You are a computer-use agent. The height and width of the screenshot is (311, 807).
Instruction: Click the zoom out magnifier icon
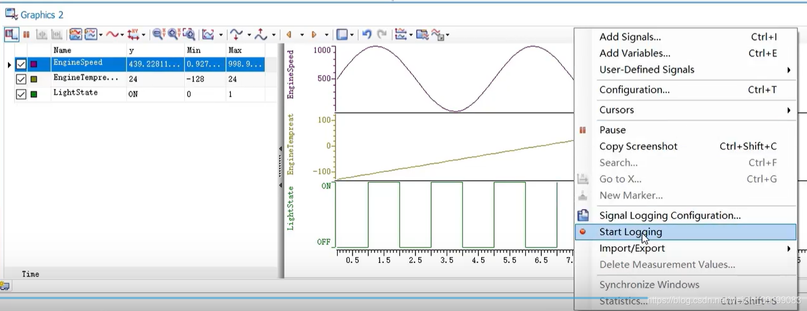(159, 34)
